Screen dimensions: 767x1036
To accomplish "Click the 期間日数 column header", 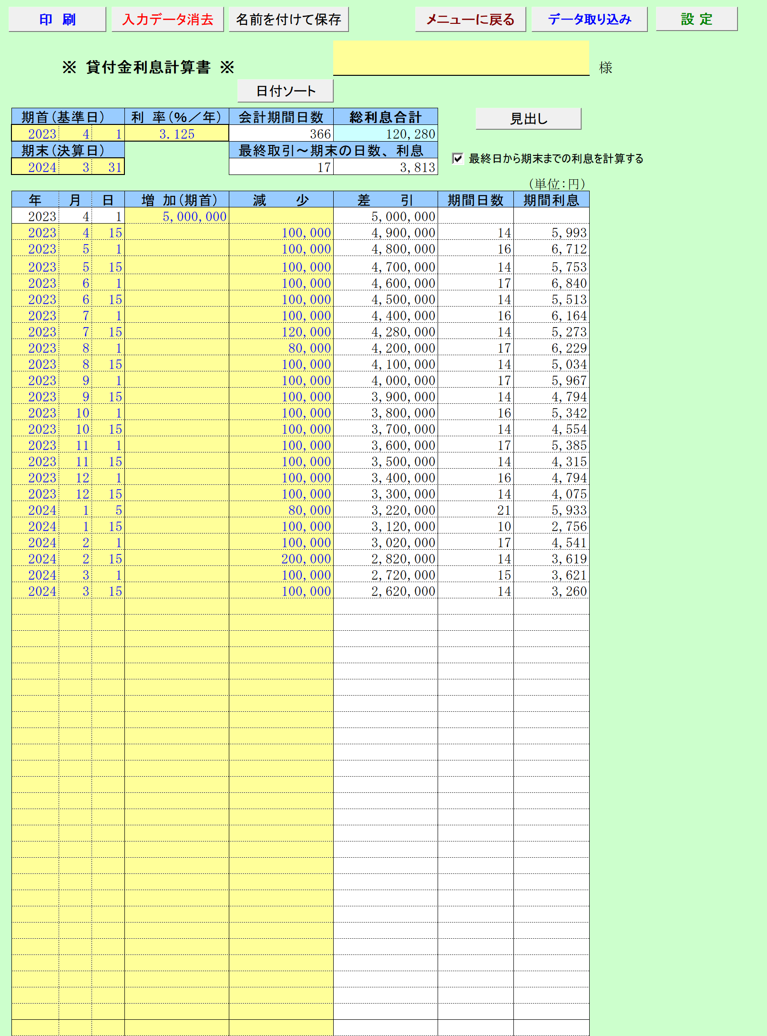I will pos(476,200).
